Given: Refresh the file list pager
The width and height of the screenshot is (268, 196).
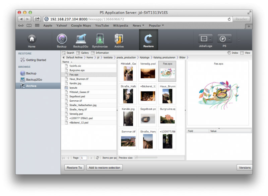Looking at the screenshot, I should (x=97, y=158).
